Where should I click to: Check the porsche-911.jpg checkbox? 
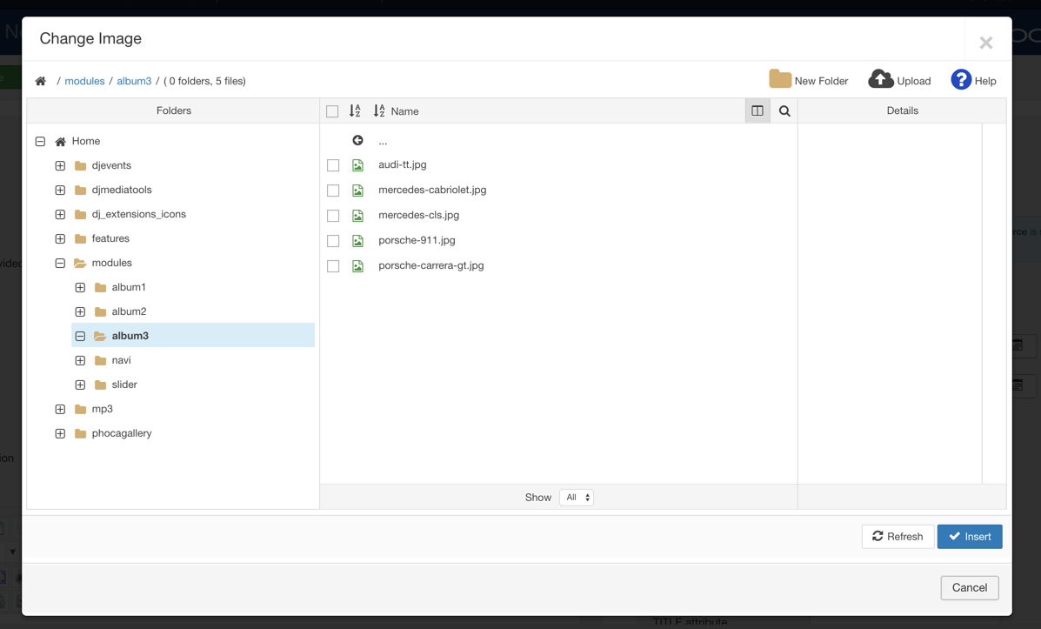click(x=333, y=241)
